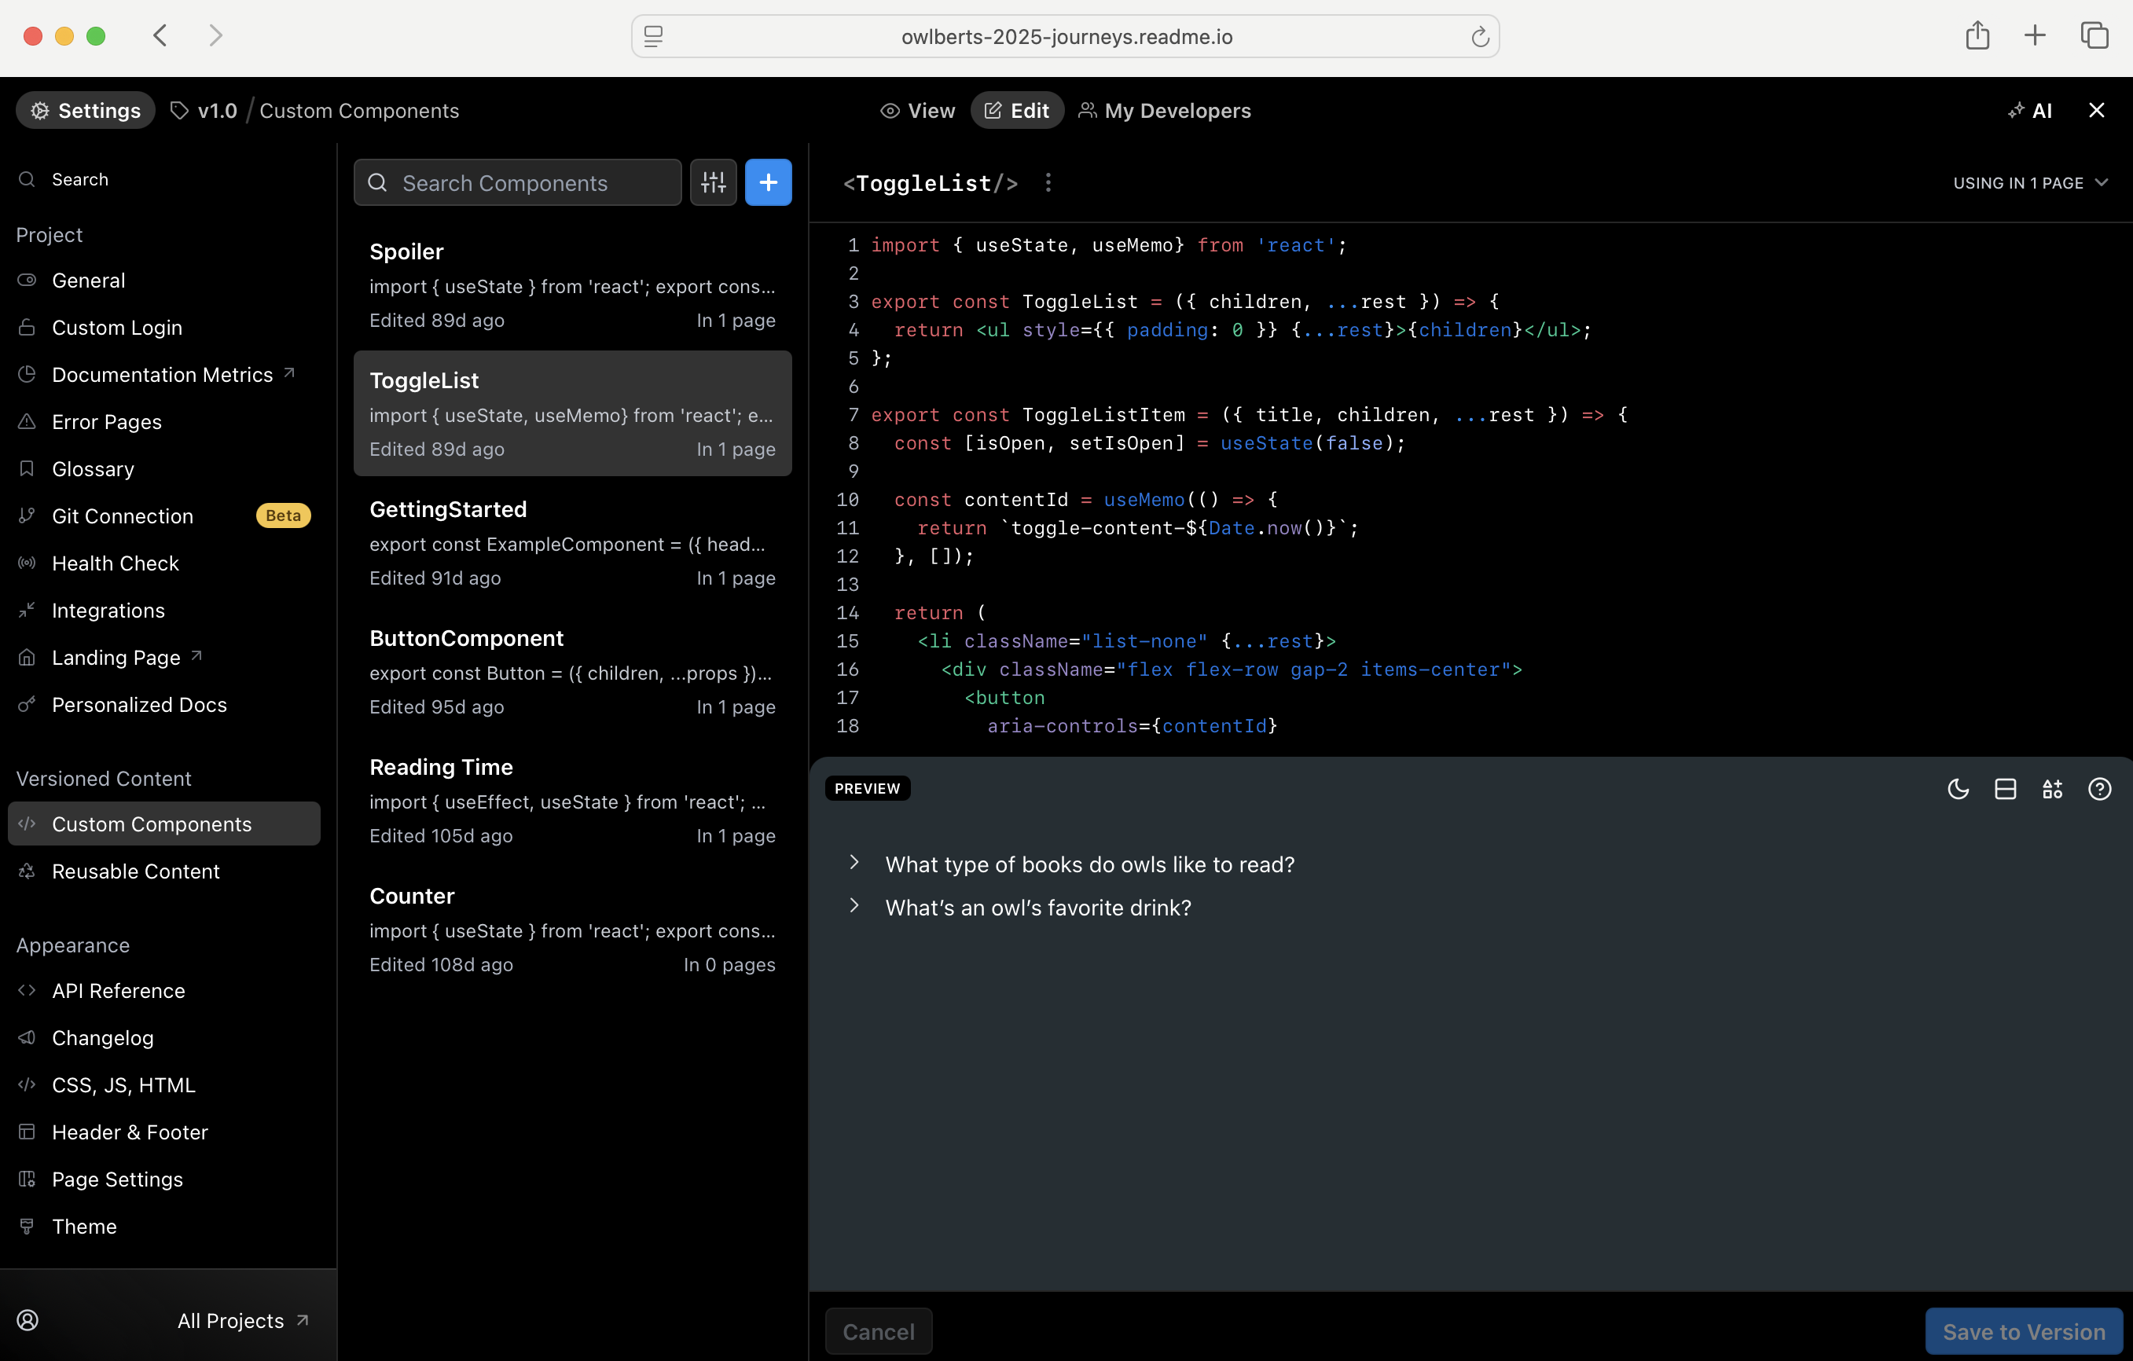Select the GettingStarted component
This screenshot has width=2133, height=1361.
click(x=572, y=543)
